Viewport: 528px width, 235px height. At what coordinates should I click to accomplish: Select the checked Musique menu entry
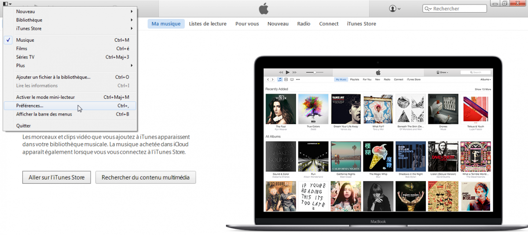coord(70,40)
